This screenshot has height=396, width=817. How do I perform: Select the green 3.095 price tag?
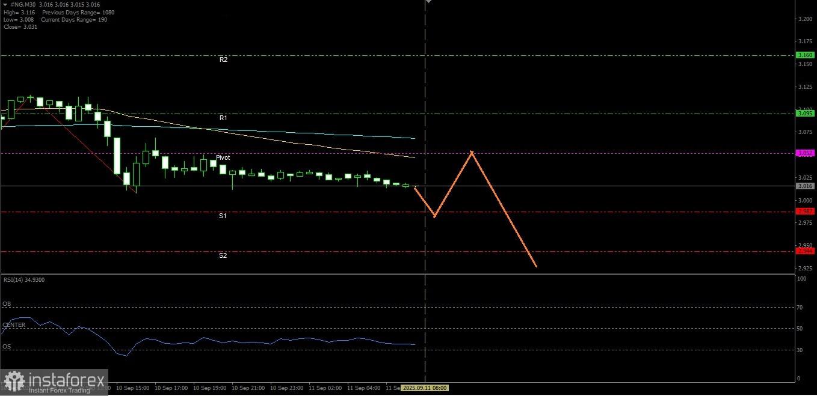click(805, 113)
